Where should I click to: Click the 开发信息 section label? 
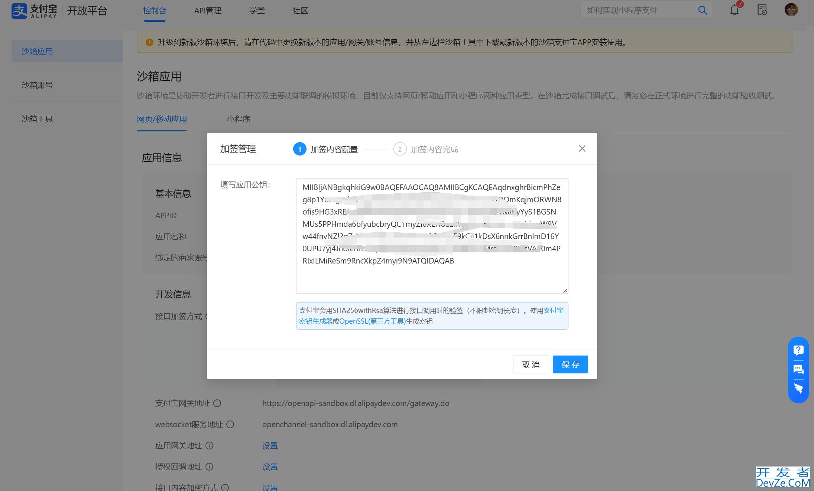173,294
